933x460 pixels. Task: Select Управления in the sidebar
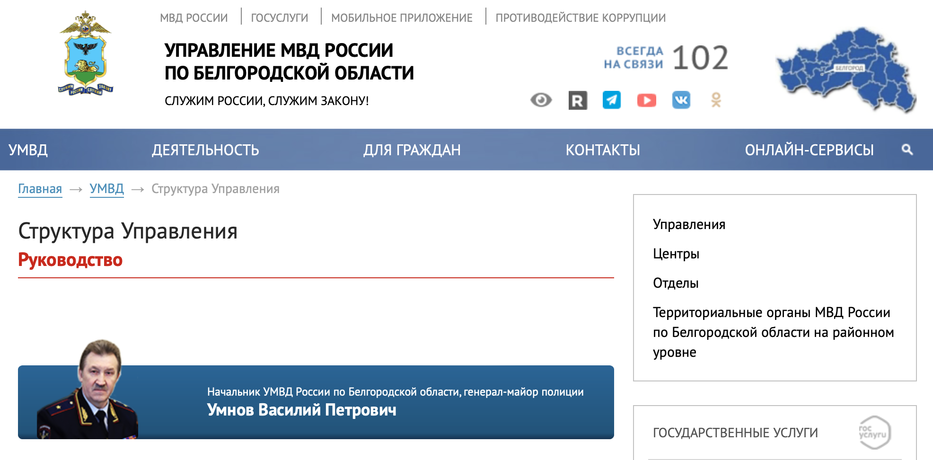(x=689, y=224)
